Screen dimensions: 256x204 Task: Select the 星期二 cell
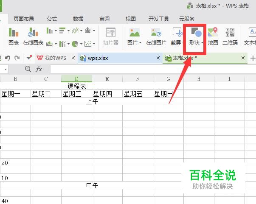[46, 94]
